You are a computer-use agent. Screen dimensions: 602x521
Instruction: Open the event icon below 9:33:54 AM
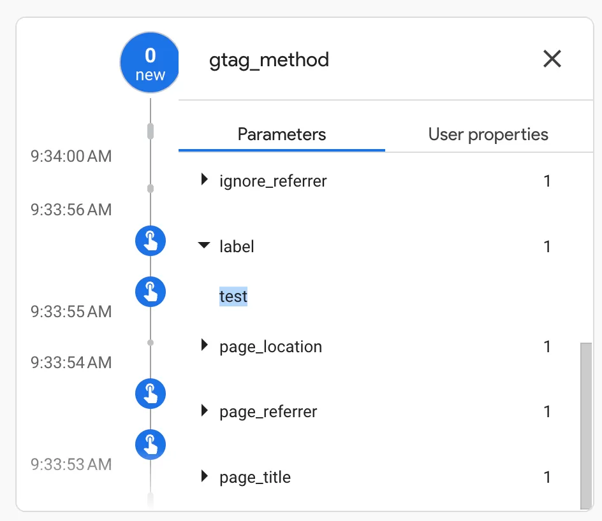click(x=150, y=394)
